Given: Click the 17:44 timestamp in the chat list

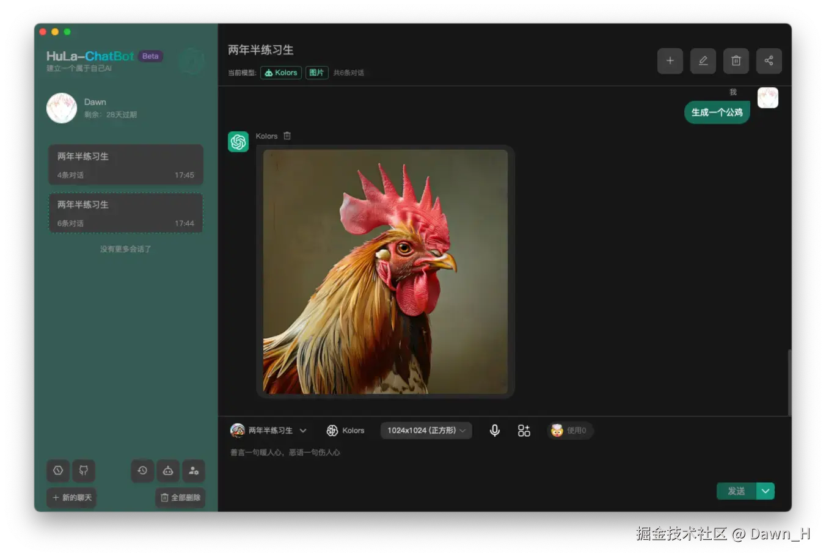Looking at the screenshot, I should (185, 224).
